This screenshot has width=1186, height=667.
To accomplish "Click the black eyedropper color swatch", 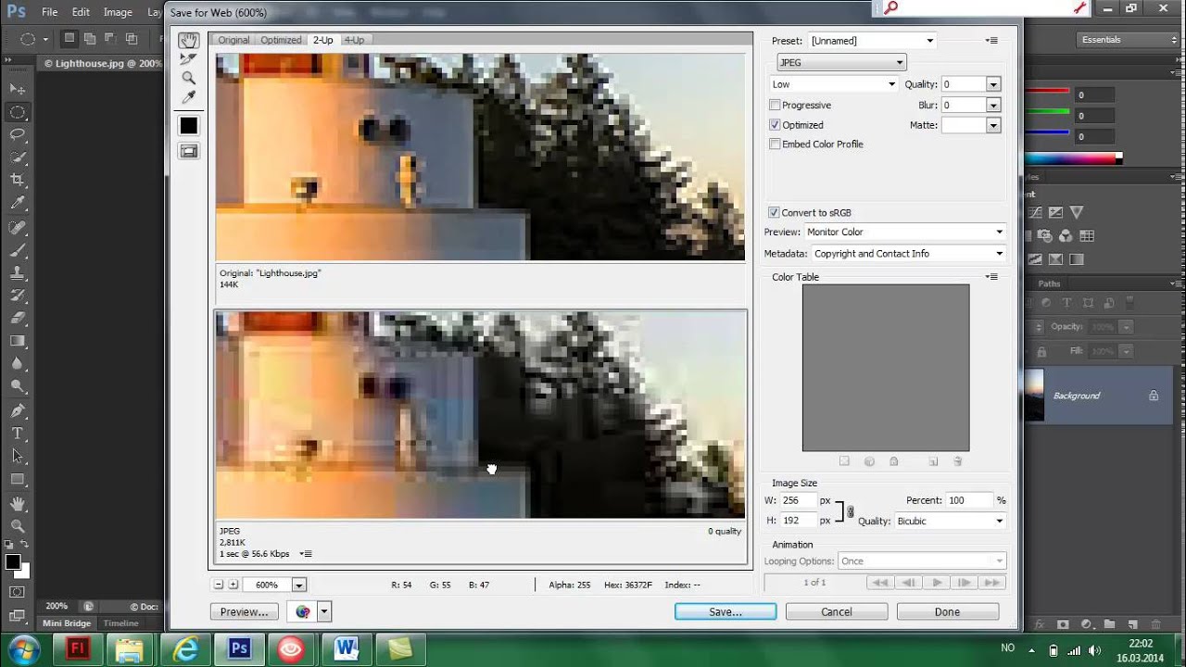I will coord(189,126).
